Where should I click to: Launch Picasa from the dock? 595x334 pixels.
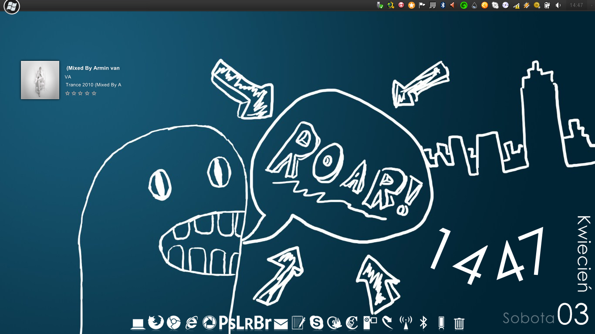(209, 323)
